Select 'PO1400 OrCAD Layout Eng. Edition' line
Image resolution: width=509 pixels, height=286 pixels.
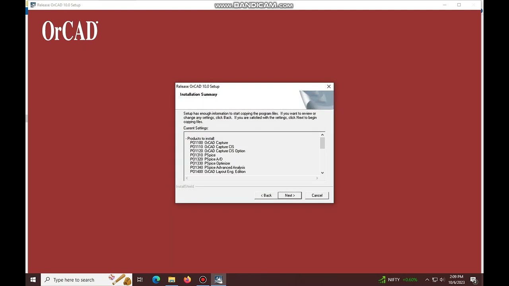tap(218, 172)
